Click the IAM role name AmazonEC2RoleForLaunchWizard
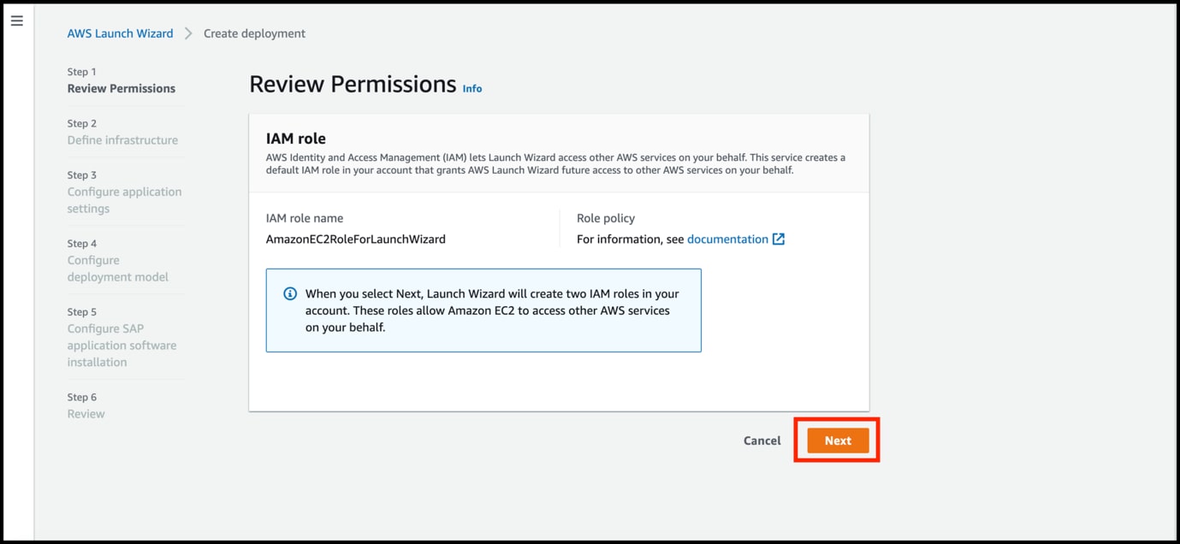 click(x=355, y=239)
